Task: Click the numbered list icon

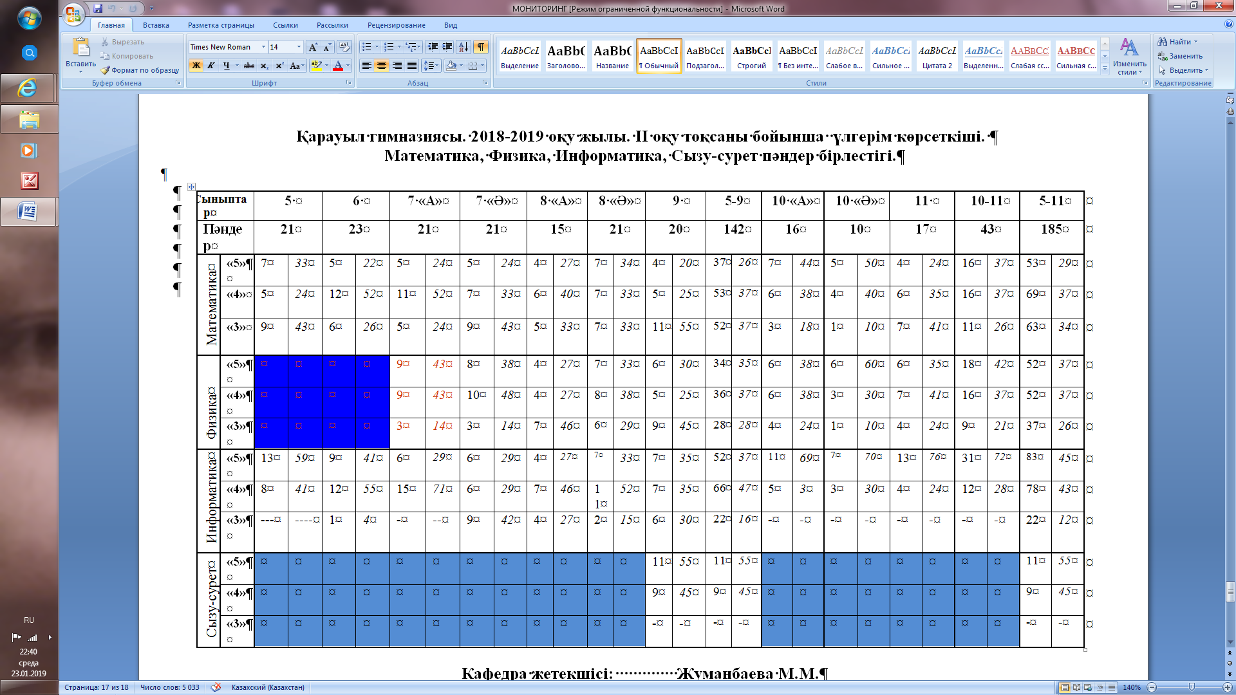Action: [389, 47]
